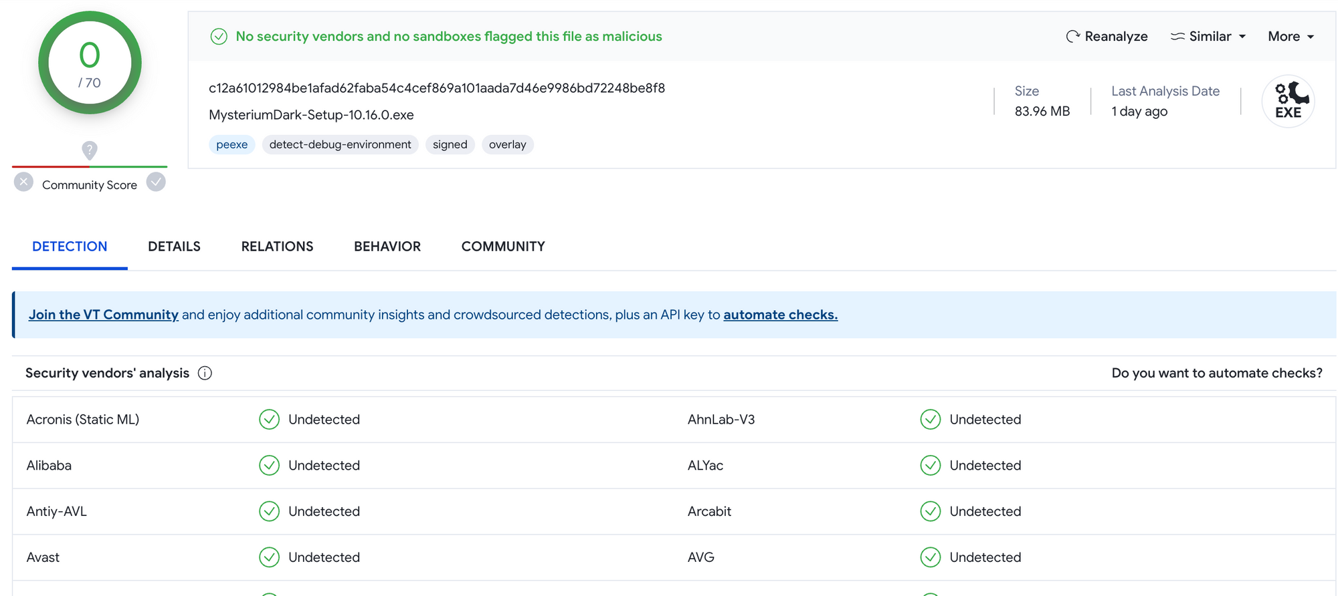
Task: Click the AVG vendor name
Action: pyautogui.click(x=701, y=557)
